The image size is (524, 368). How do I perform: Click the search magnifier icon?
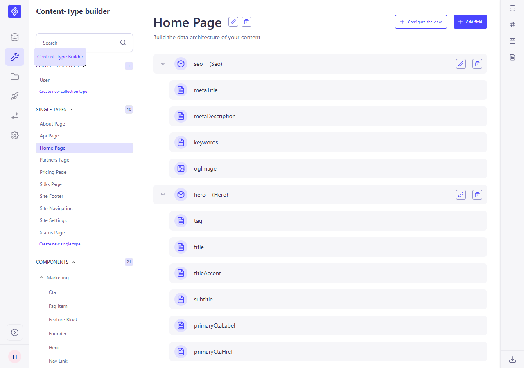coord(123,43)
